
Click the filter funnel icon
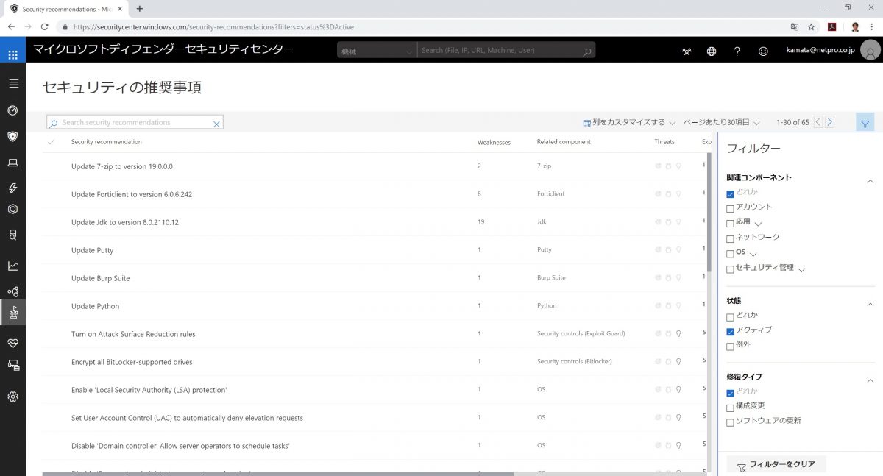pos(865,124)
